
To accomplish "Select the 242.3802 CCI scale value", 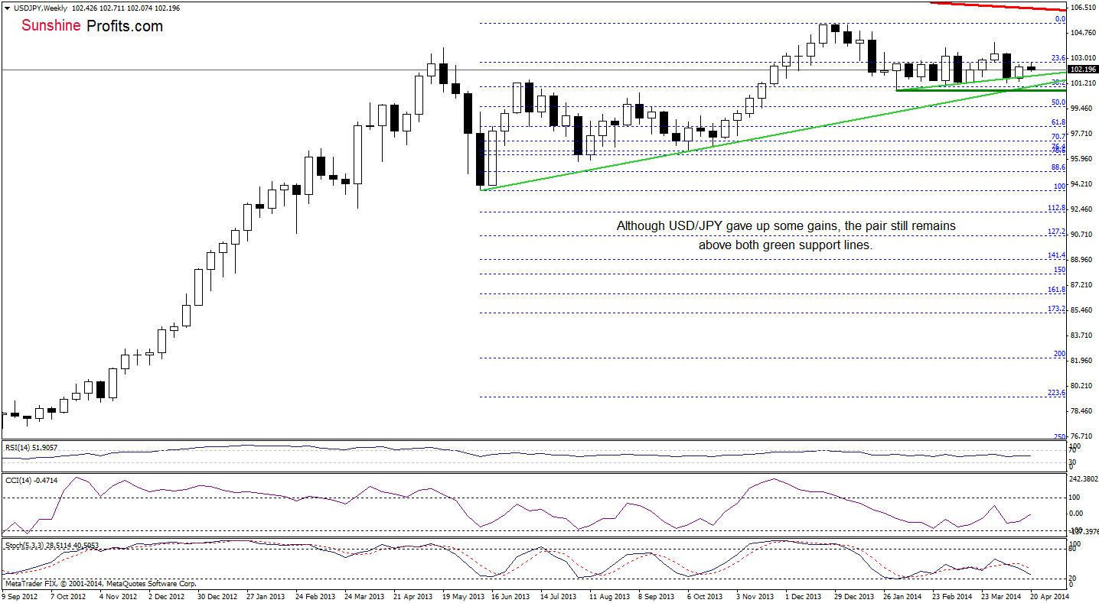I will click(1085, 480).
